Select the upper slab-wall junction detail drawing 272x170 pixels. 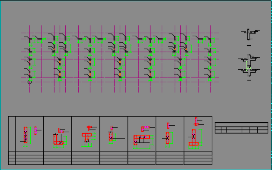250,34
